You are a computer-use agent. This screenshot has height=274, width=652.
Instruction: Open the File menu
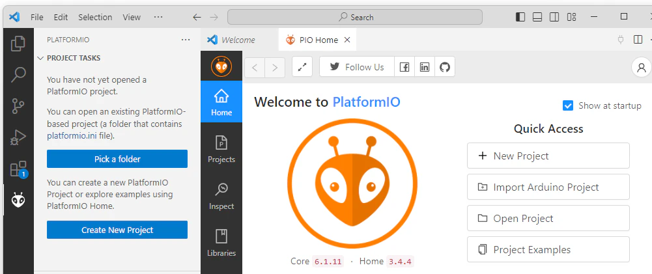tap(37, 17)
